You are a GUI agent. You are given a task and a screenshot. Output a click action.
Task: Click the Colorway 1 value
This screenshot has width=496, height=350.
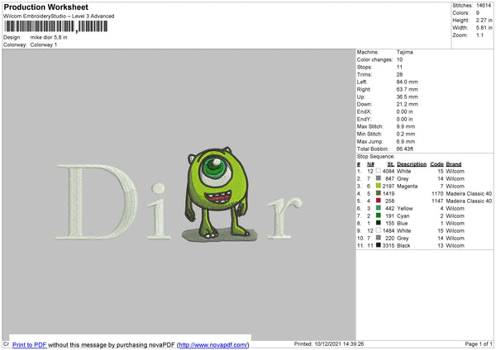pos(44,45)
